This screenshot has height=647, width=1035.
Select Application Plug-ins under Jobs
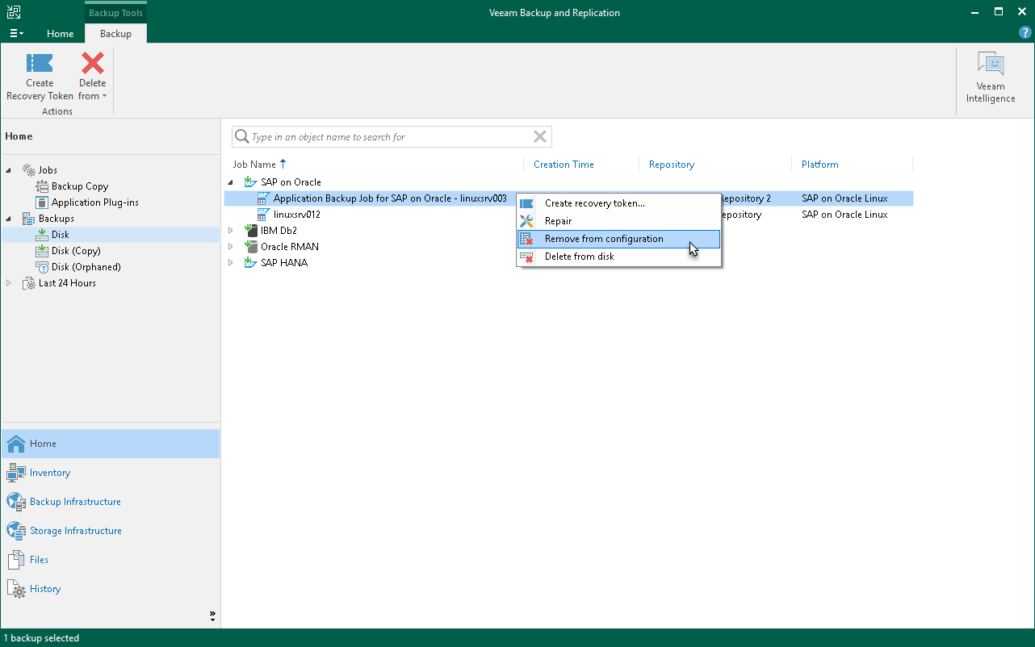(x=88, y=202)
